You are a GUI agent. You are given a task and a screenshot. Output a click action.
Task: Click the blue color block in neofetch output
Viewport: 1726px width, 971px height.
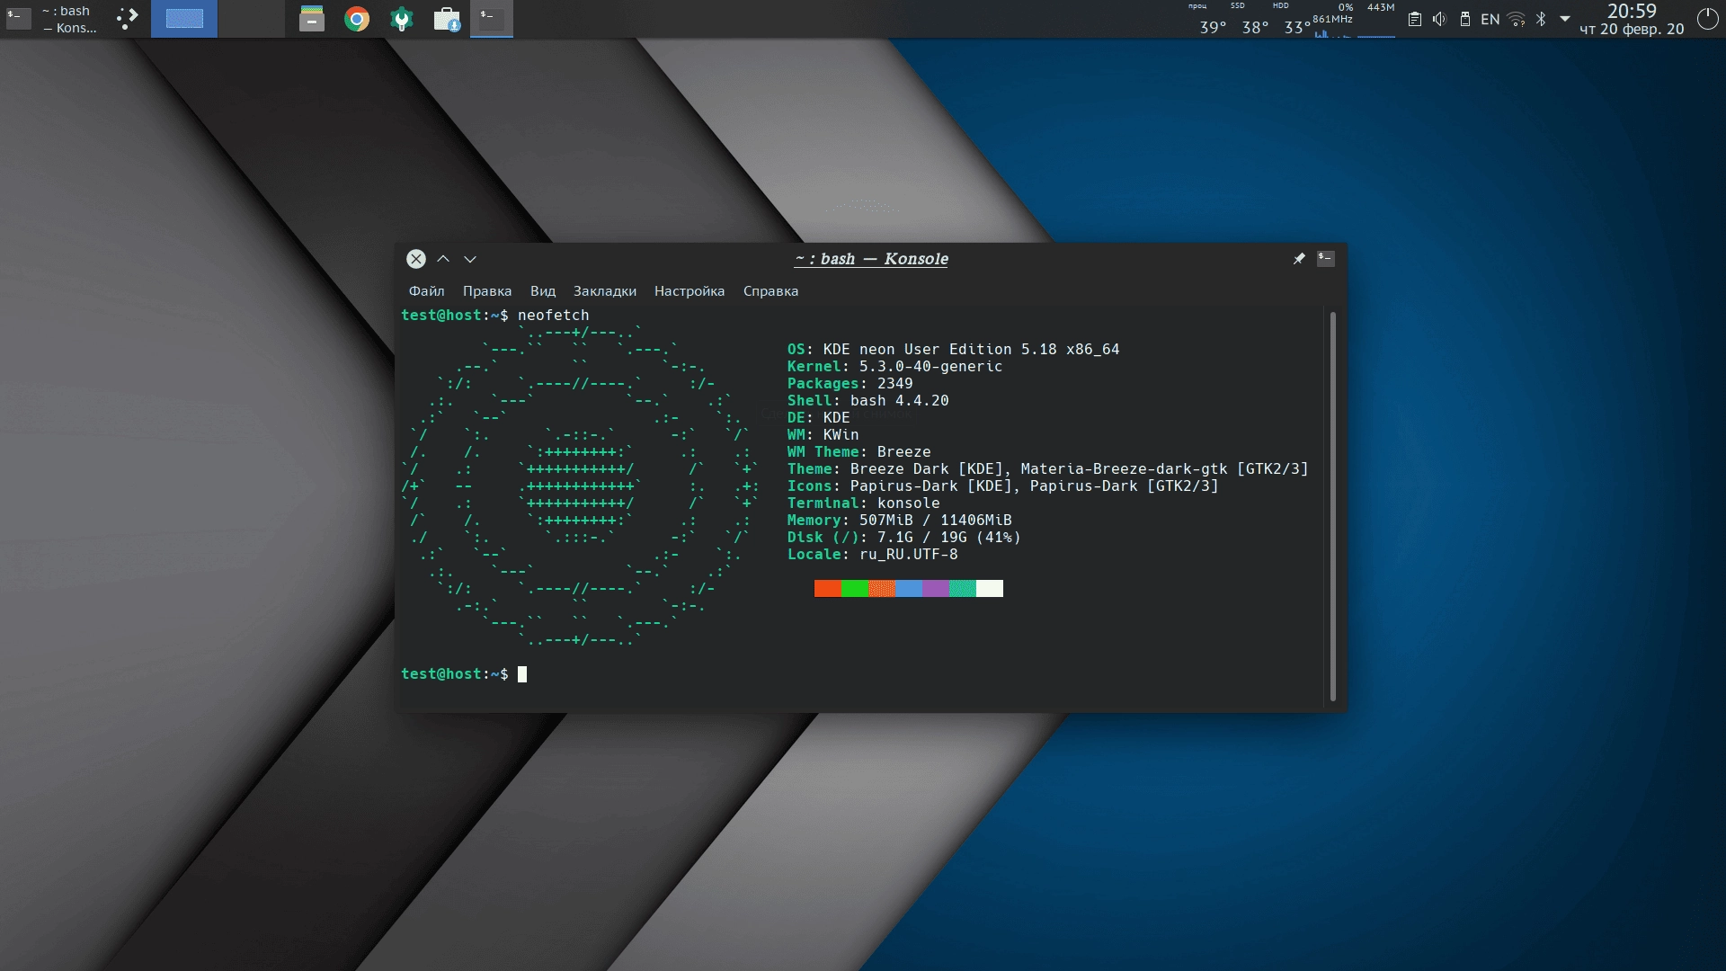(909, 589)
